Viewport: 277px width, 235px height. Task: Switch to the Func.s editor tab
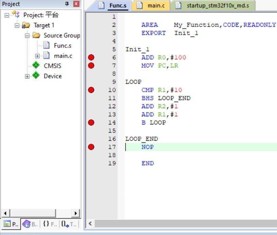click(x=113, y=5)
